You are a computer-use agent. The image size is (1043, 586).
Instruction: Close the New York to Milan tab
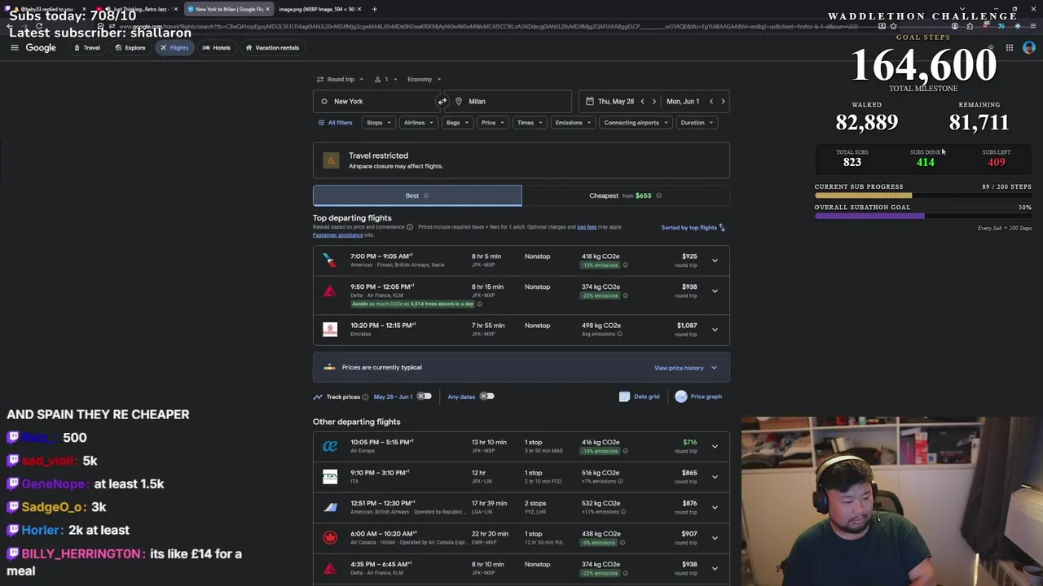[x=267, y=9]
